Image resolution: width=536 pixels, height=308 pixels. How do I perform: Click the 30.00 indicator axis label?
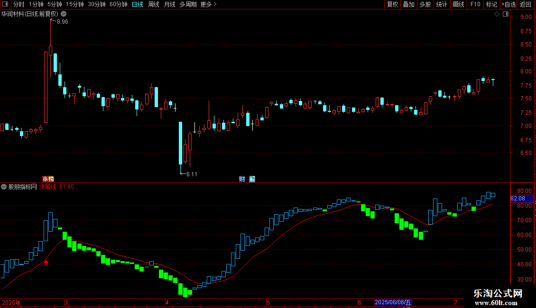(524, 279)
